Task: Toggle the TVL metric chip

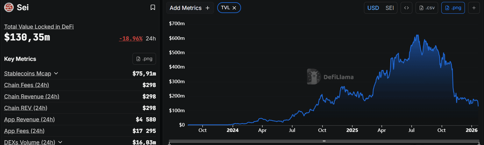Action: point(225,8)
